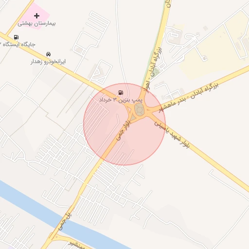Select the بزرگراه آبادان - اهواز highway label
The width and height of the screenshot is (249, 249).
154,70
